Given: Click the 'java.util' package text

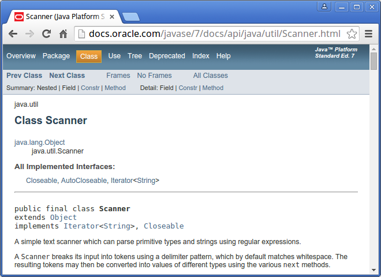Looking at the screenshot, I should click(x=26, y=104).
